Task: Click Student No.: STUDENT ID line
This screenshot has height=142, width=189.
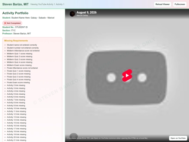Action: 15,27
